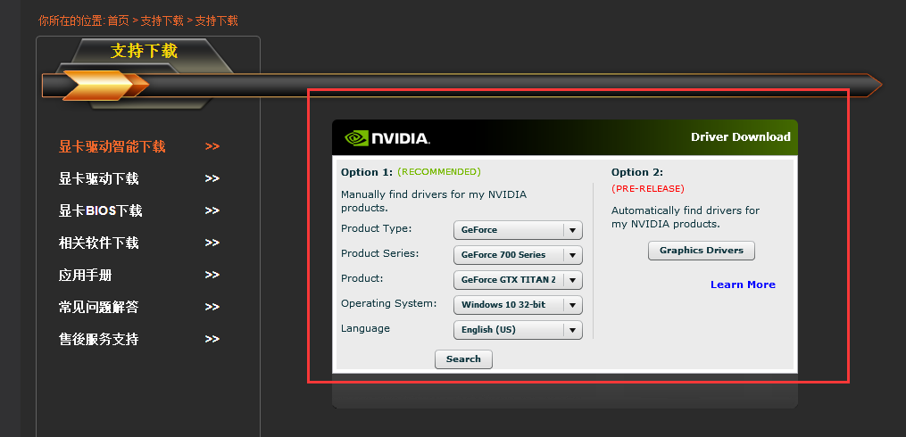Image resolution: width=906 pixels, height=437 pixels.
Task: Open the Language English (US) dropdown
Action: [518, 330]
